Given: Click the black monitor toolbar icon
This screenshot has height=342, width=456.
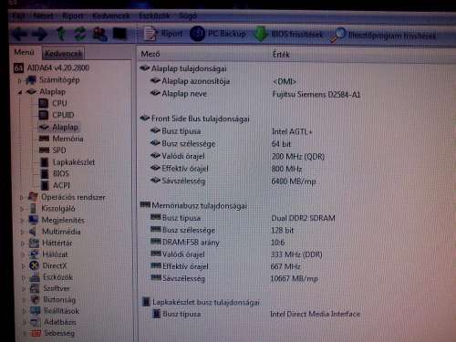Looking at the screenshot, I should (x=119, y=34).
